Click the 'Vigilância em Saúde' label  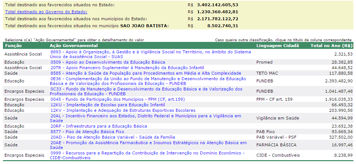(277, 118)
